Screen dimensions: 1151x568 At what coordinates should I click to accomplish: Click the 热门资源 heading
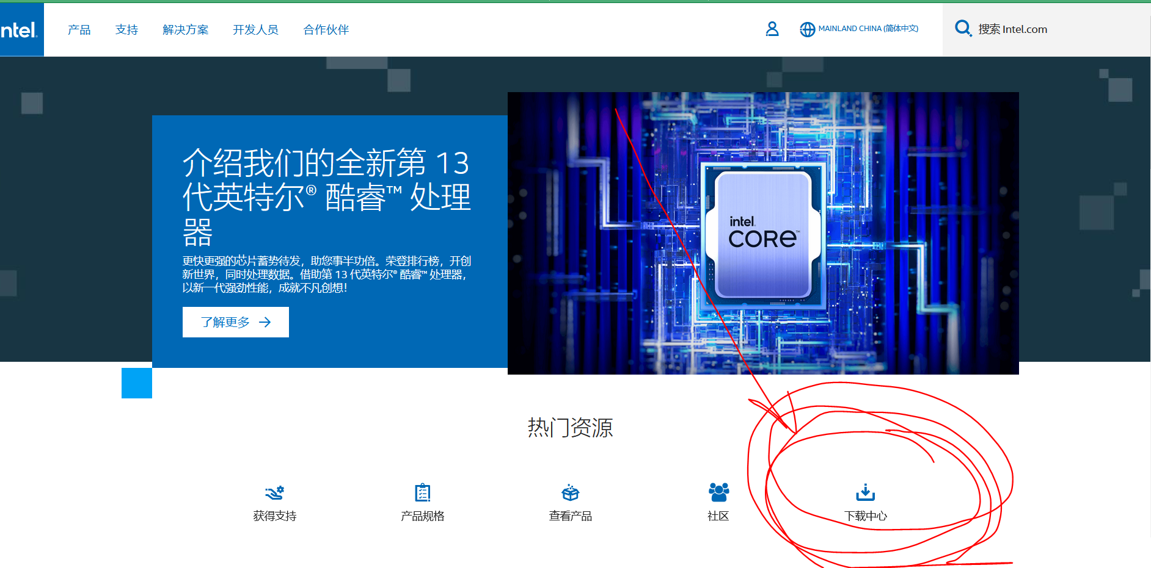[570, 428]
